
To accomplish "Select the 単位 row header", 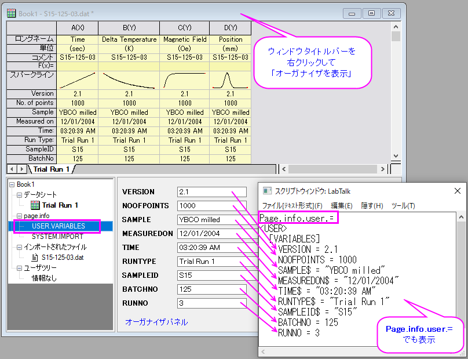I will (x=31, y=48).
